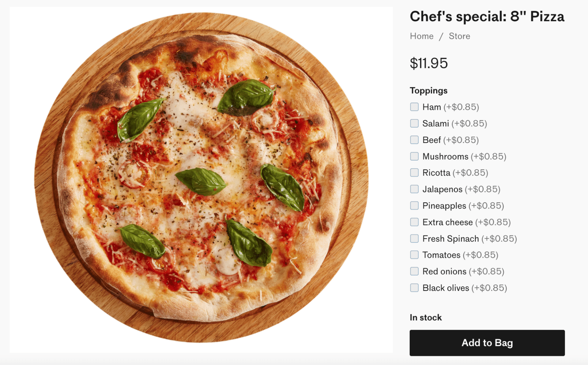Viewport: 588px width, 365px height.
Task: Check the Pineapples topping box
Action: pyautogui.click(x=414, y=206)
